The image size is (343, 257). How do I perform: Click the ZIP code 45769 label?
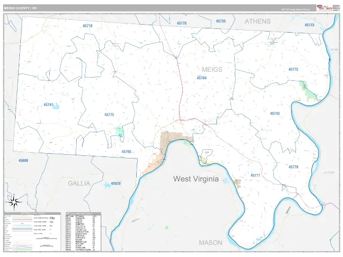202,78
